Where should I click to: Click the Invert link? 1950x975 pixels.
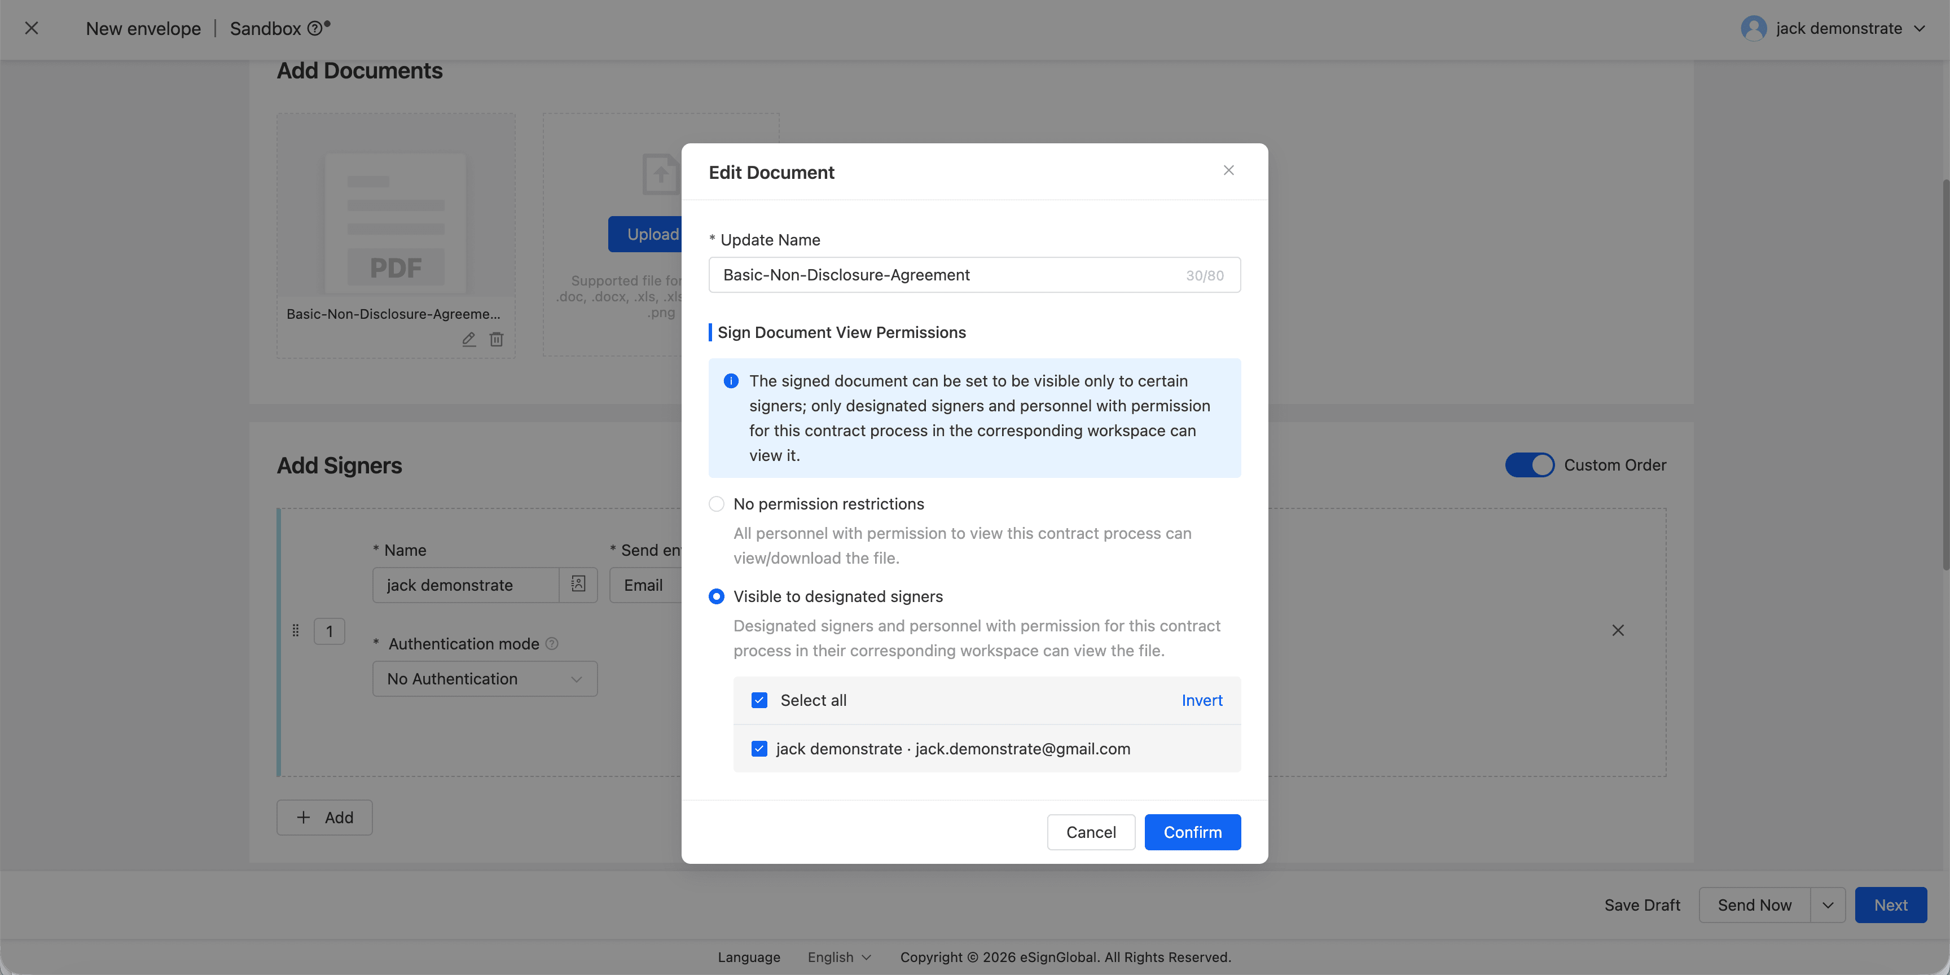click(1201, 700)
